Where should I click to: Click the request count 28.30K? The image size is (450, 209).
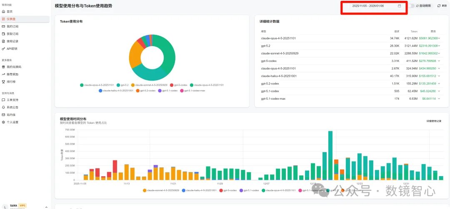[394, 46]
